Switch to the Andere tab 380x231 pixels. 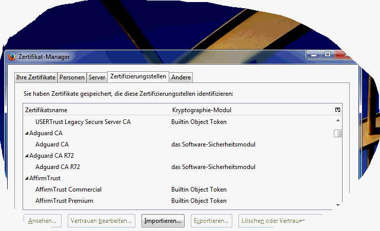coord(181,77)
